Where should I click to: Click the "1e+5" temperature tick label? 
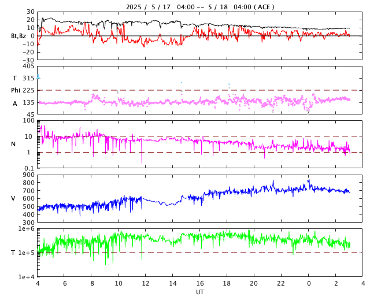pos(26,253)
